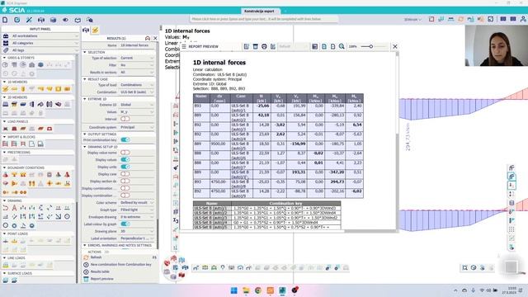Screen dimensions: 528x297
Task: Click the user account icon in top right toolbar
Action: coord(524,19)
